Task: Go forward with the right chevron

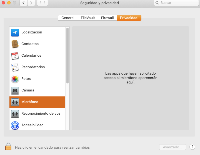Action: [x=31, y=3]
